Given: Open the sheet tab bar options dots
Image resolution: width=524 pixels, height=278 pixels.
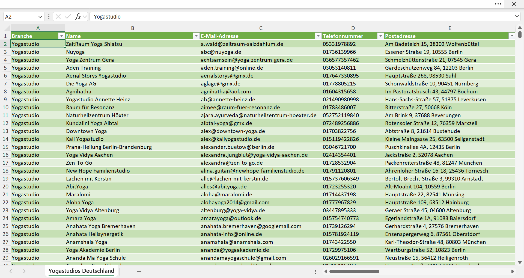Looking at the screenshot, I should 316,272.
